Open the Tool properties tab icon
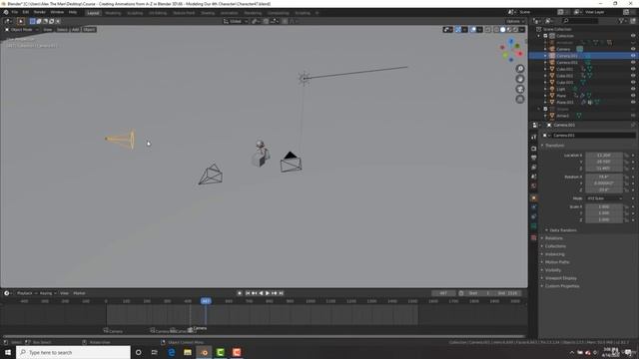Screen dimensions: 639x359 click(x=534, y=138)
